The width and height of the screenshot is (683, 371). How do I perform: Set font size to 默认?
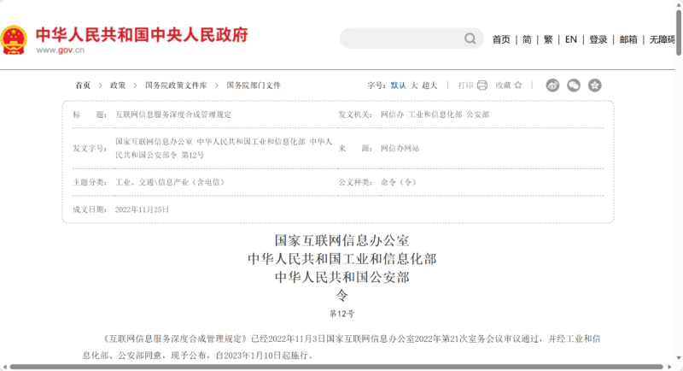[x=398, y=85]
